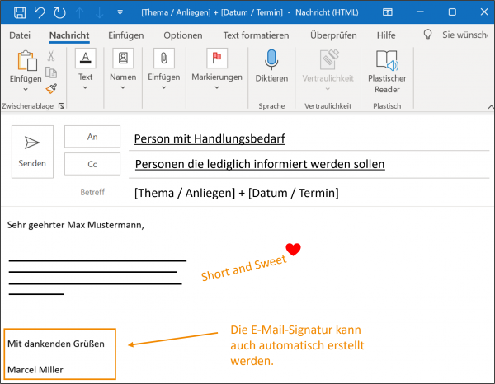Select the Nachricht ribbon tab

pos(69,35)
